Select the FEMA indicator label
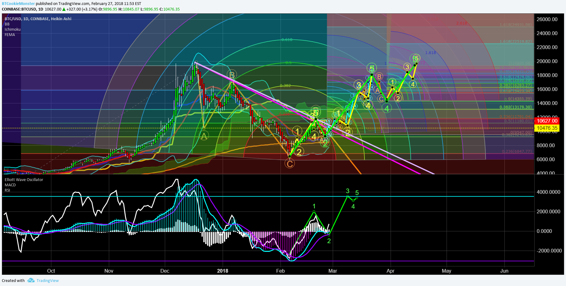This screenshot has height=286, width=566. point(10,35)
